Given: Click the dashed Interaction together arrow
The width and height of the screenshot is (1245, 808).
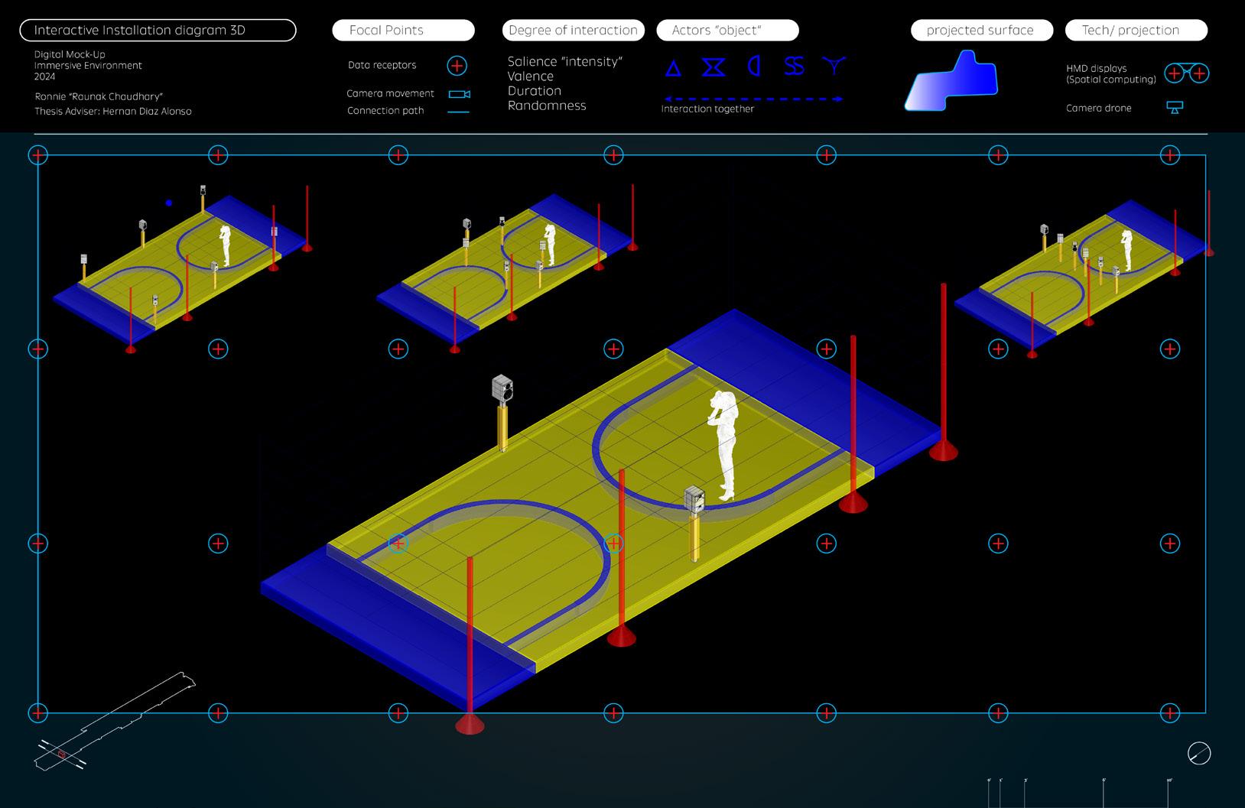Looking at the screenshot, I should coord(754,99).
